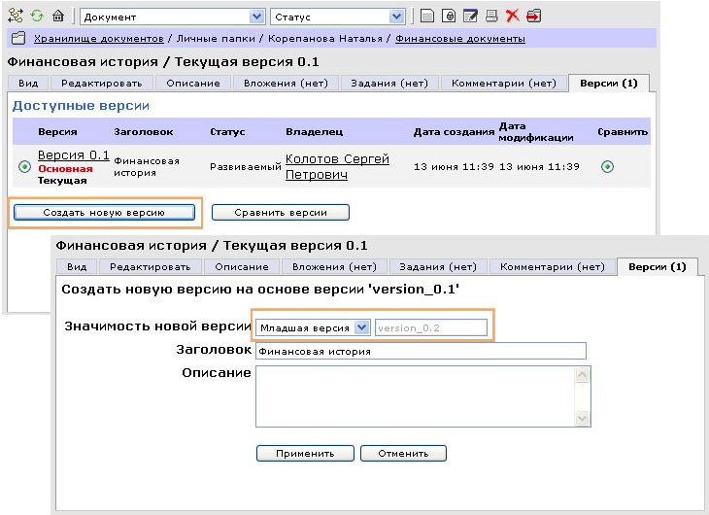Expand the Младшая версия significance dropdown
Image resolution: width=709 pixels, height=515 pixels.
point(313,327)
